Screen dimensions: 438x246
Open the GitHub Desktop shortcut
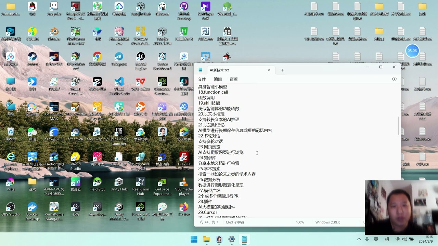pos(184,11)
